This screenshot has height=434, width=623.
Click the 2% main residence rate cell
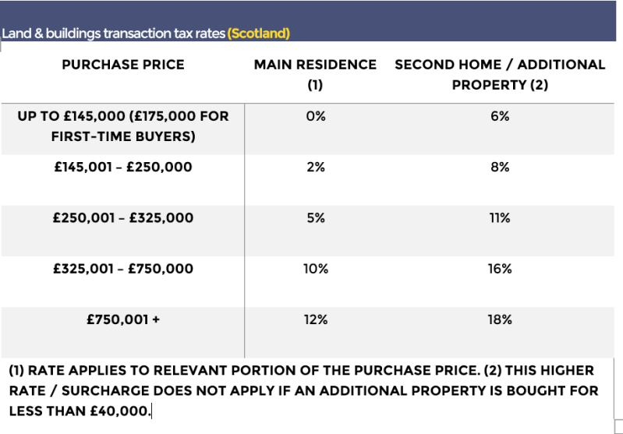[x=315, y=167]
